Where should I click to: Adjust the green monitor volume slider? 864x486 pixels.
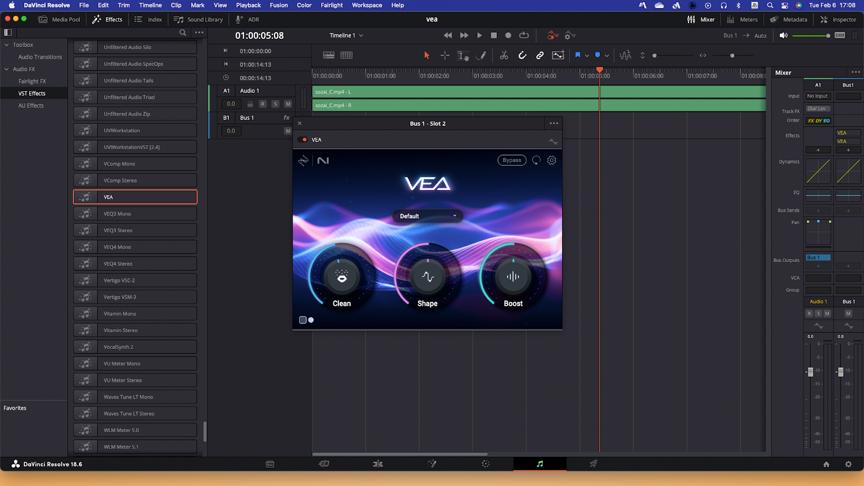click(x=812, y=36)
